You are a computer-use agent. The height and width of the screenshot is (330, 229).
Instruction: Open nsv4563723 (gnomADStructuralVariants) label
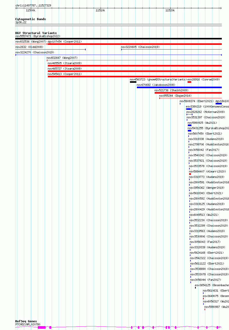(x=158, y=79)
